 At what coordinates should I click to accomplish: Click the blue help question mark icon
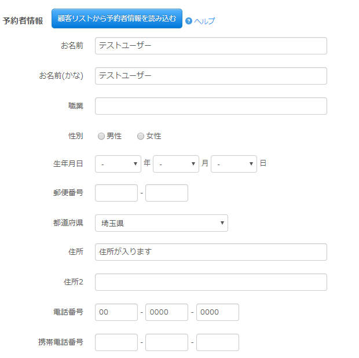tap(188, 21)
